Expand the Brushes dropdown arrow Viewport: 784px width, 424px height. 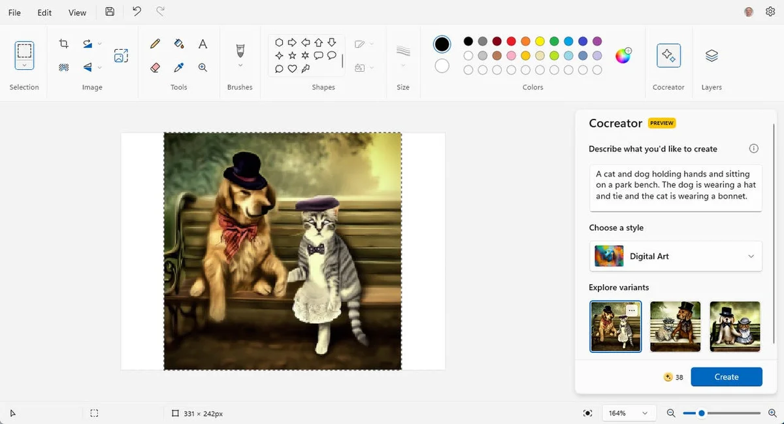coord(240,65)
